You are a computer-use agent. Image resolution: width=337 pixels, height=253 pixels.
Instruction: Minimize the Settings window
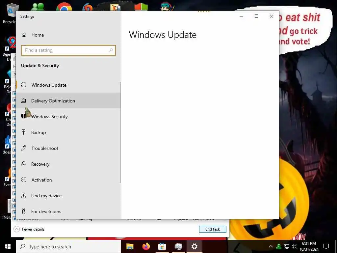241,16
